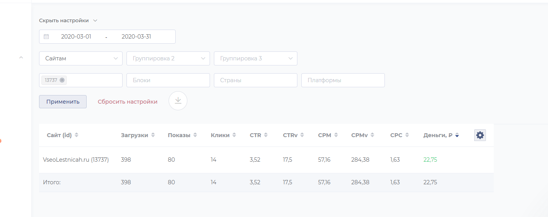Collapse the left sidebar chevron
Viewport: 548px width, 217px height.
pyautogui.click(x=21, y=58)
